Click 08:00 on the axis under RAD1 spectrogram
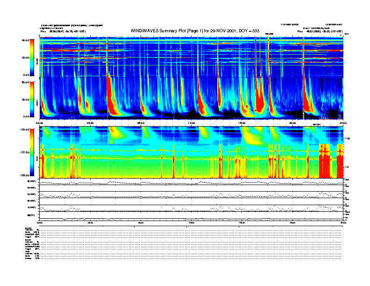This screenshot has height=286, width=370. [x=141, y=123]
